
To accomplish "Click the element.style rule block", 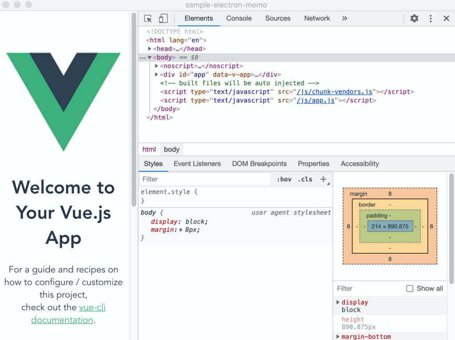I will (235, 196).
